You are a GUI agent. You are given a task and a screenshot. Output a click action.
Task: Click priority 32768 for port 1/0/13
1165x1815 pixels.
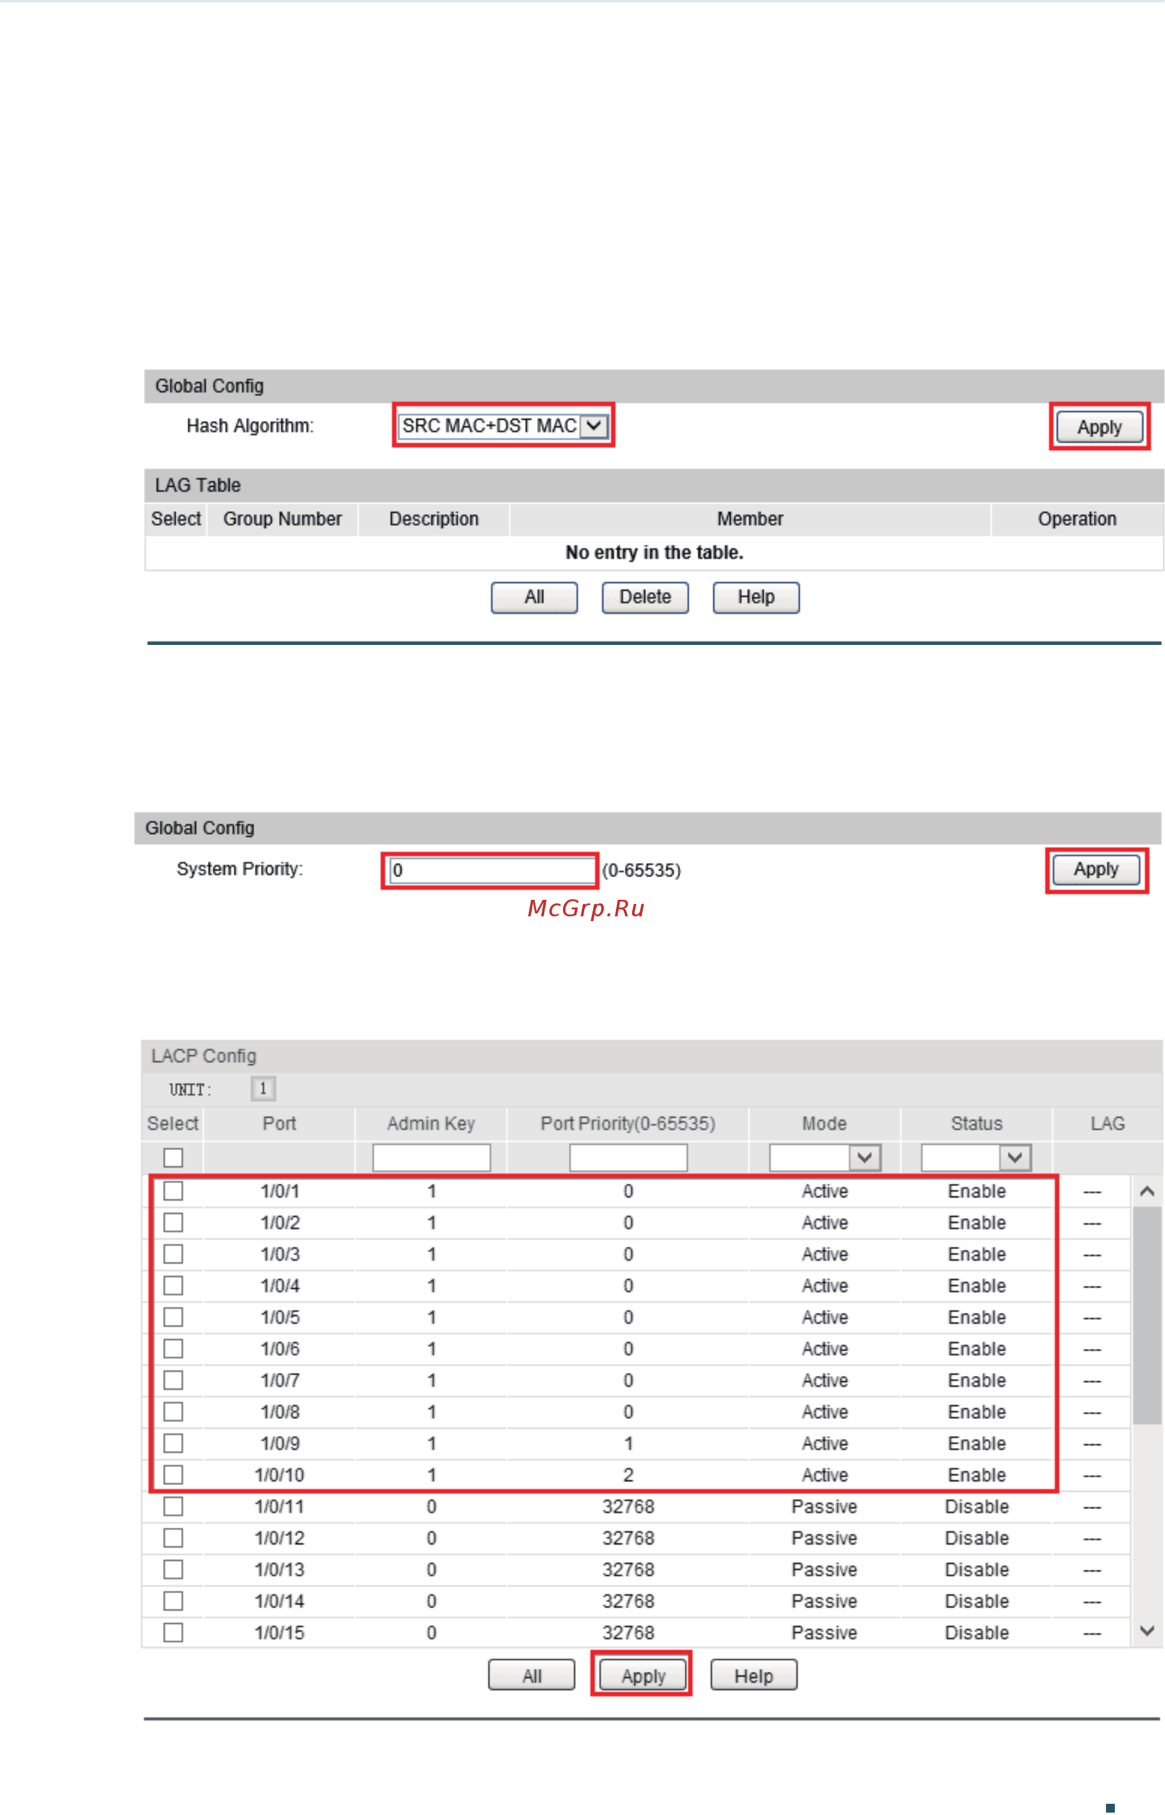(628, 1570)
